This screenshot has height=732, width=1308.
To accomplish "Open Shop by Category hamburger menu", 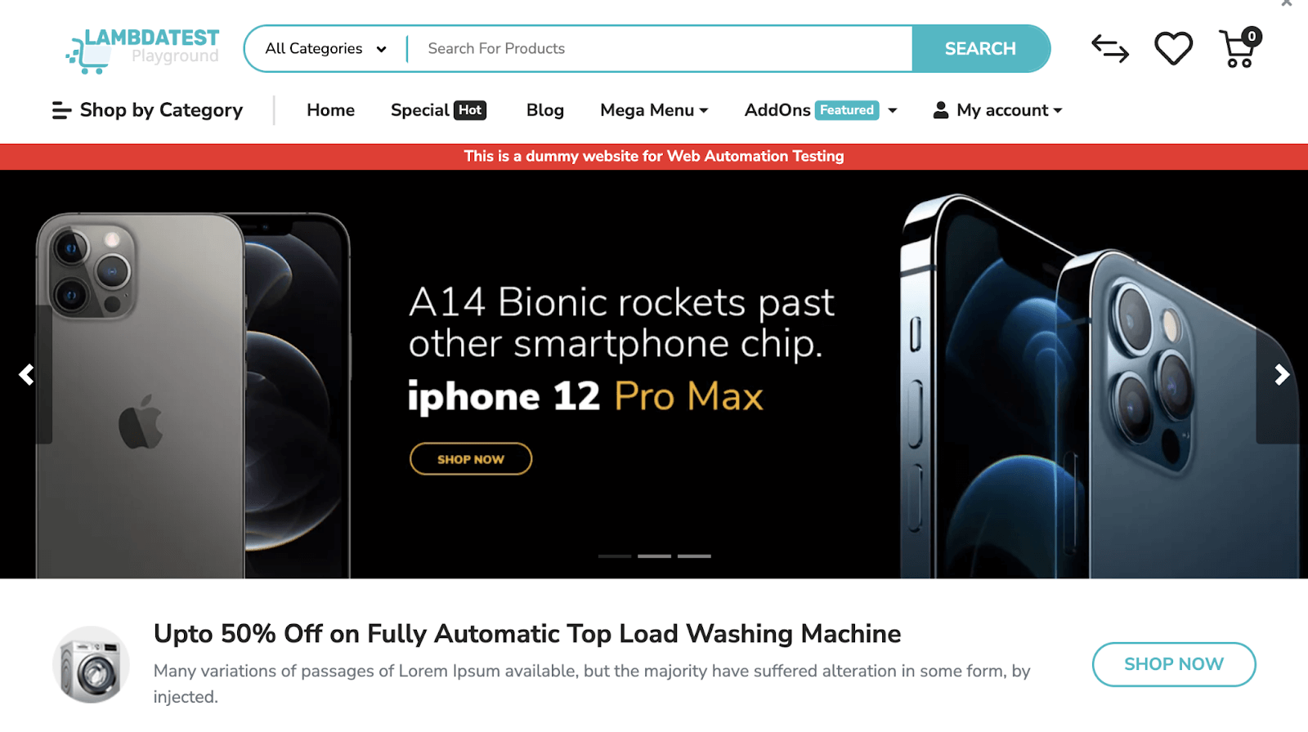I will [147, 110].
